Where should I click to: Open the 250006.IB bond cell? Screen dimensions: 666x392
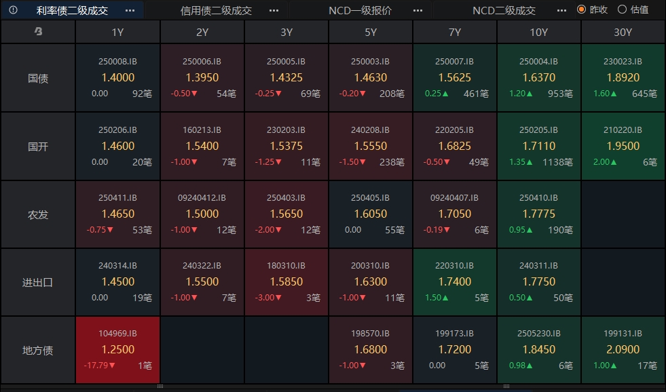pos(202,78)
